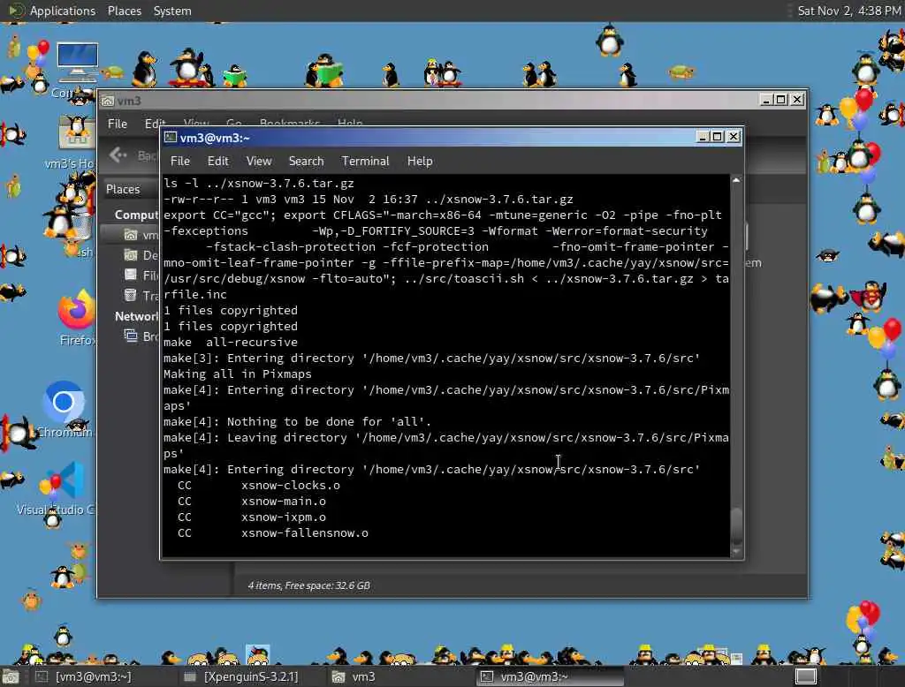905x687 pixels.
Task: Select the Desktop entry icon in the Places sidebar
Action: 131,255
